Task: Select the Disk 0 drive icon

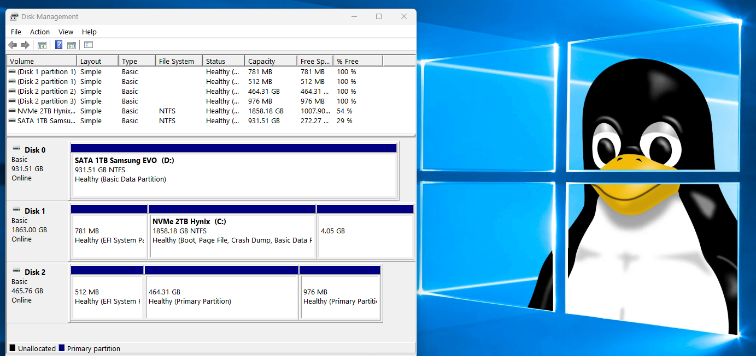Action: click(16, 149)
